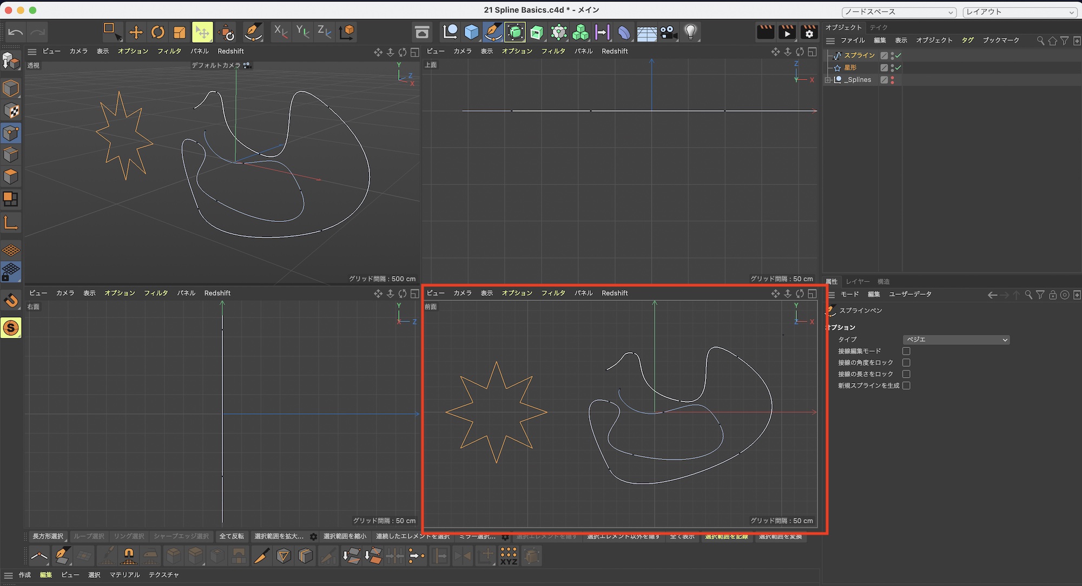Add a Camera object
1082x586 pixels.
[x=669, y=32]
